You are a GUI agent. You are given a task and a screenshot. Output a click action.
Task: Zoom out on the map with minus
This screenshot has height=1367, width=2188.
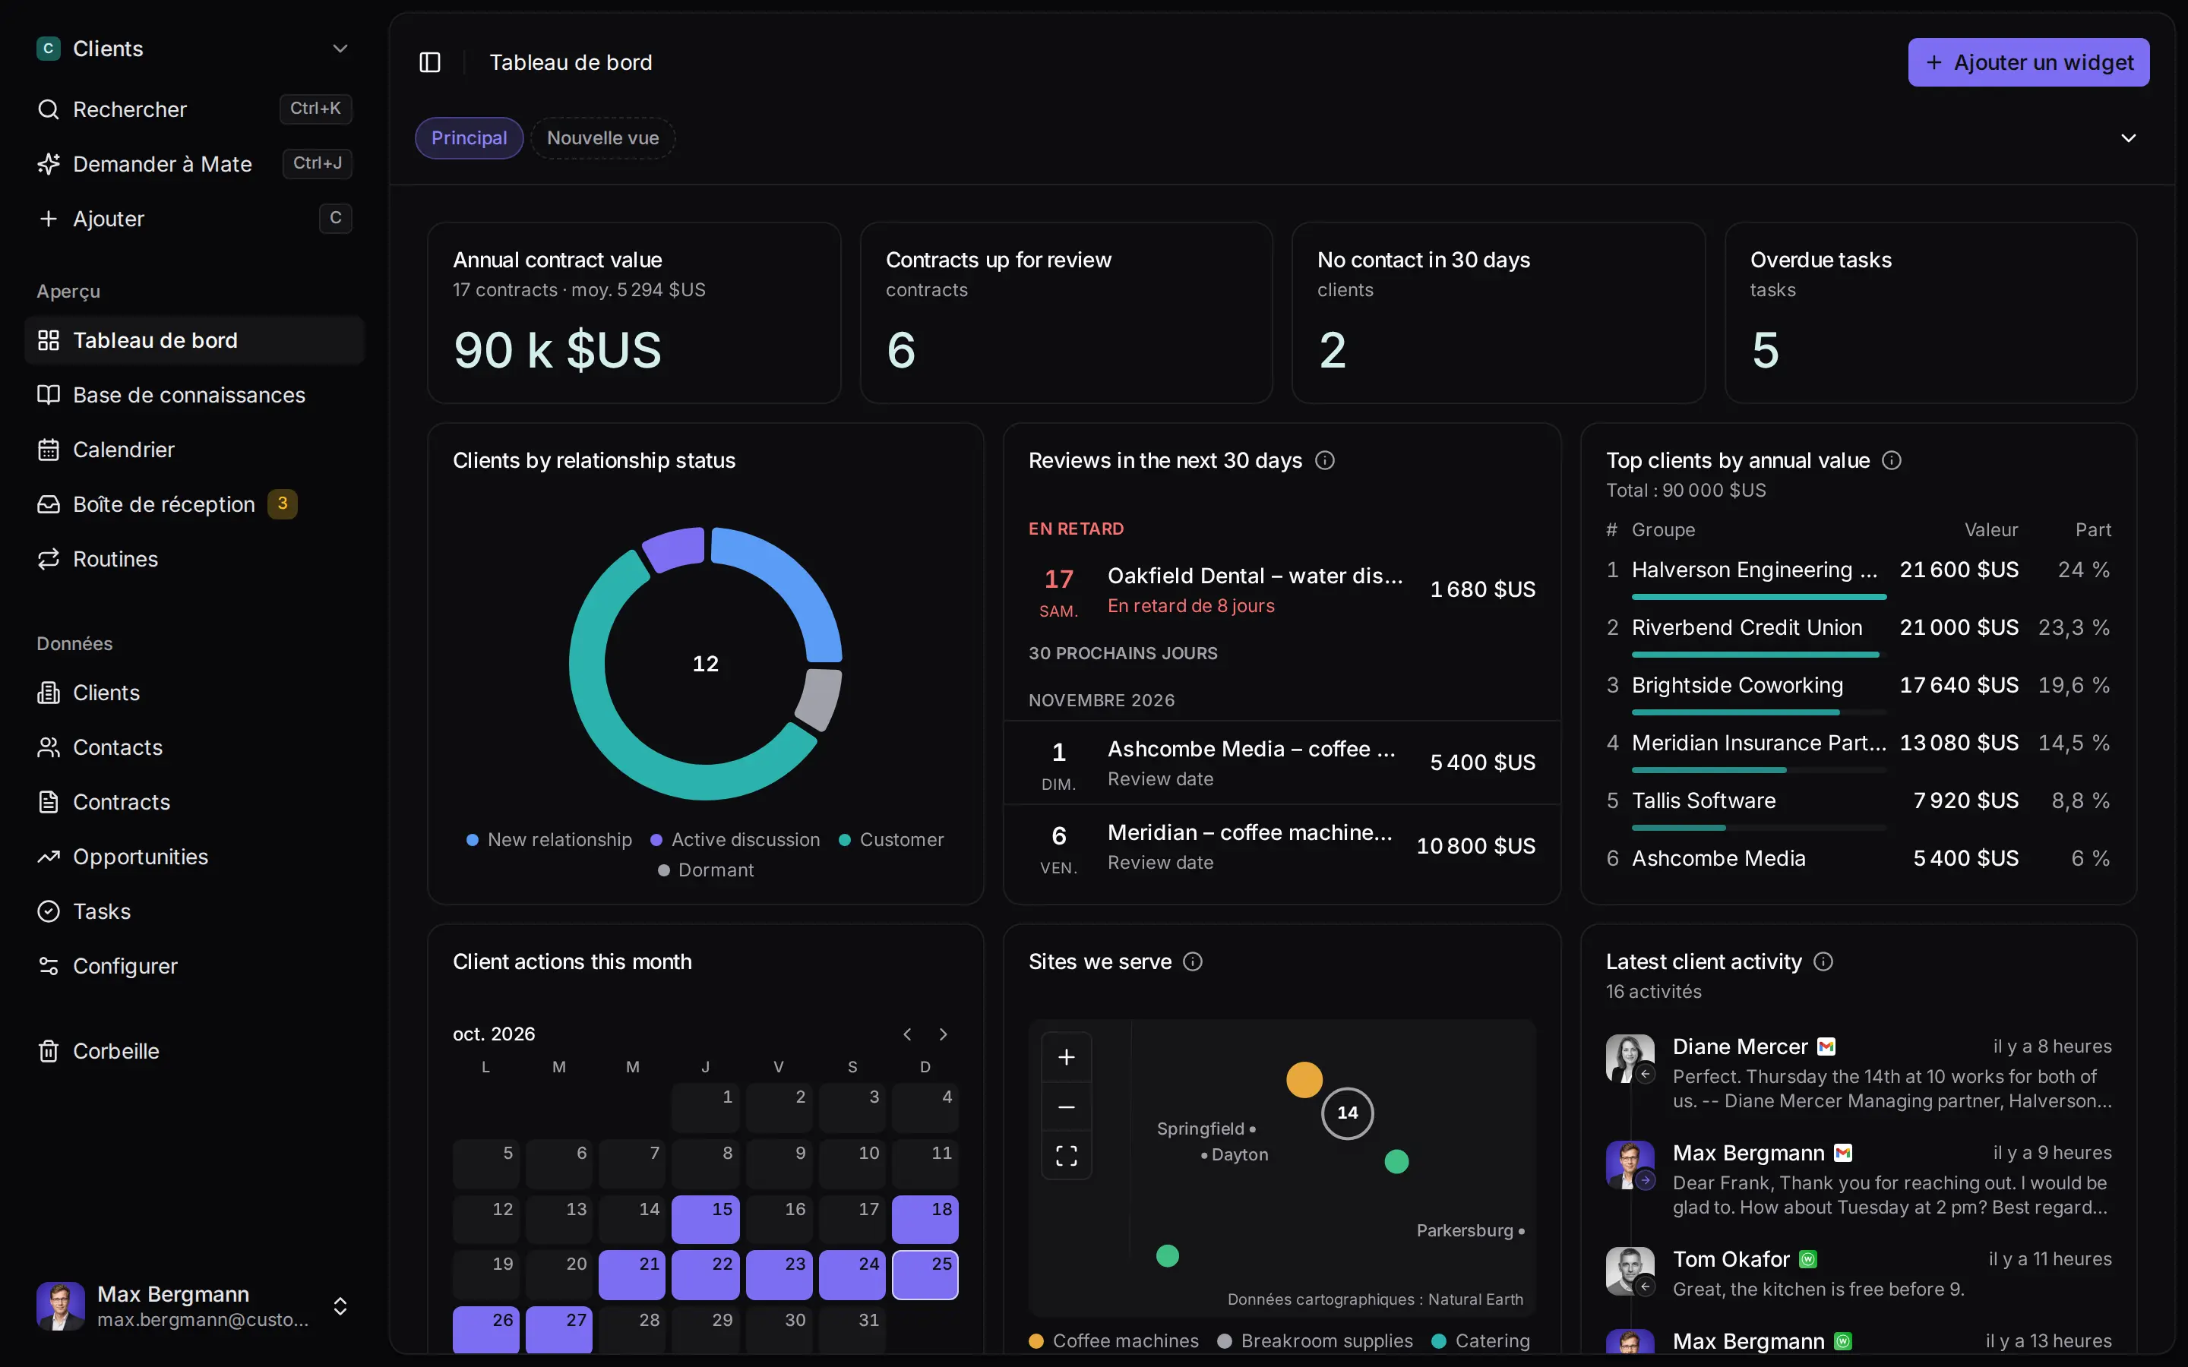pos(1066,1107)
